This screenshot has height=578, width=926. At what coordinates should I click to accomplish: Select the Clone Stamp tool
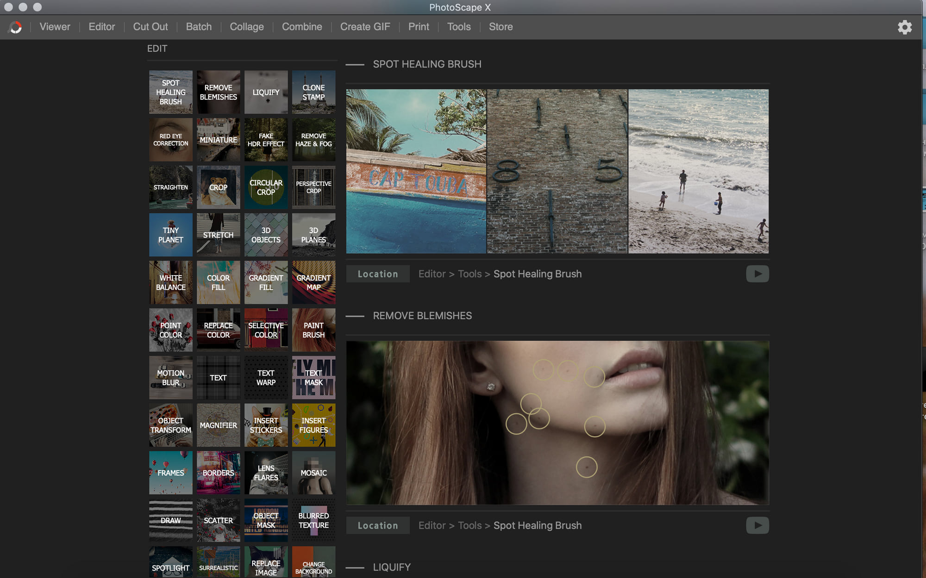point(313,92)
